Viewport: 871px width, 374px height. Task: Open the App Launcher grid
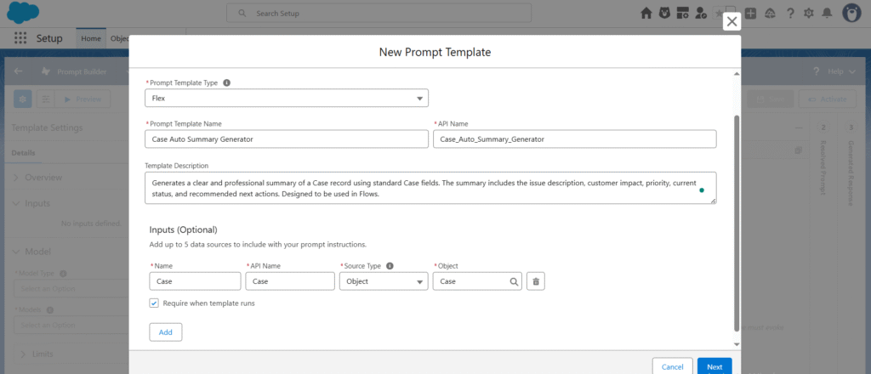20,39
